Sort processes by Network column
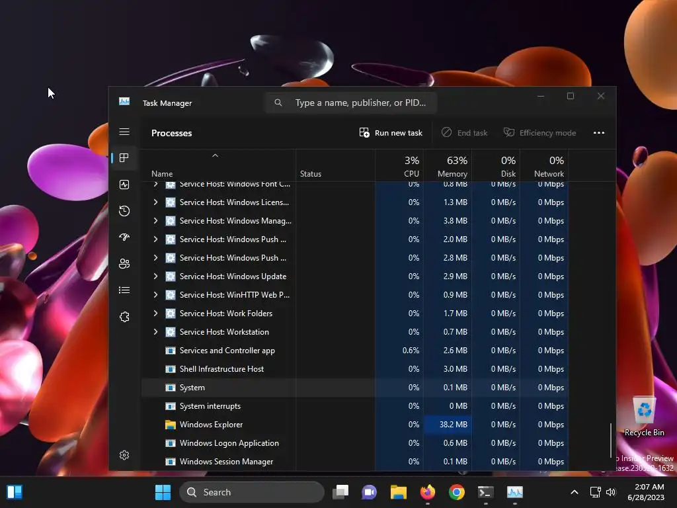The width and height of the screenshot is (677, 508). point(545,166)
